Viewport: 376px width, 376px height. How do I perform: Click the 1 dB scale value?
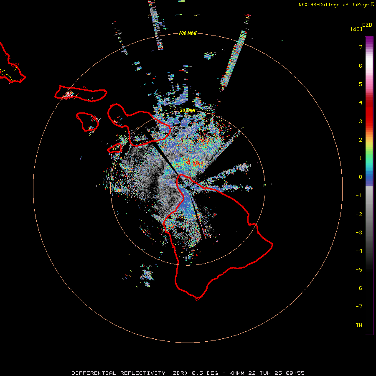coord(361,158)
